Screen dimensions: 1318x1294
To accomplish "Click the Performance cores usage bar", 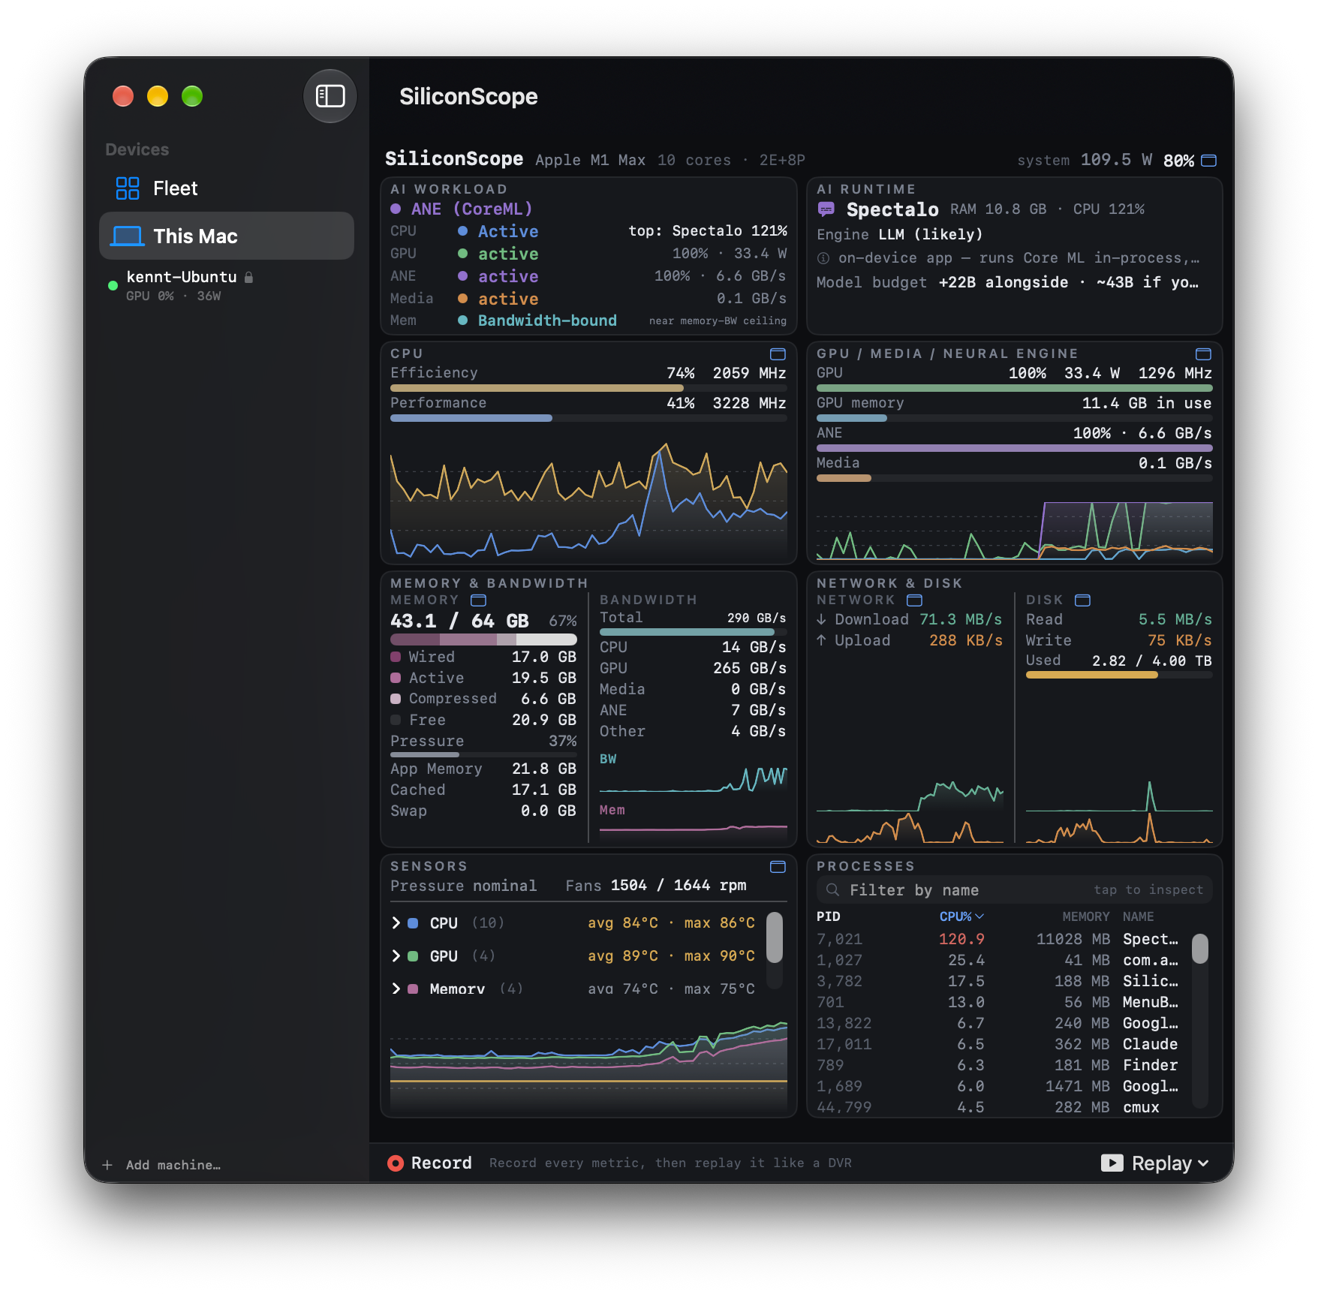I will pos(588,418).
